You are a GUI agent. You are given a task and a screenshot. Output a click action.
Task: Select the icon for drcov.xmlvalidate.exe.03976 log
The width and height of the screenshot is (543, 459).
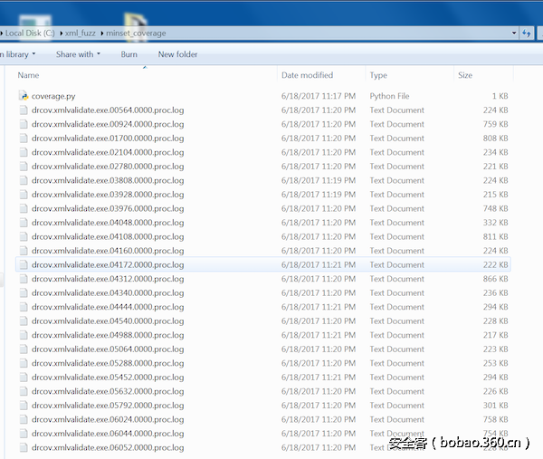coord(24,209)
